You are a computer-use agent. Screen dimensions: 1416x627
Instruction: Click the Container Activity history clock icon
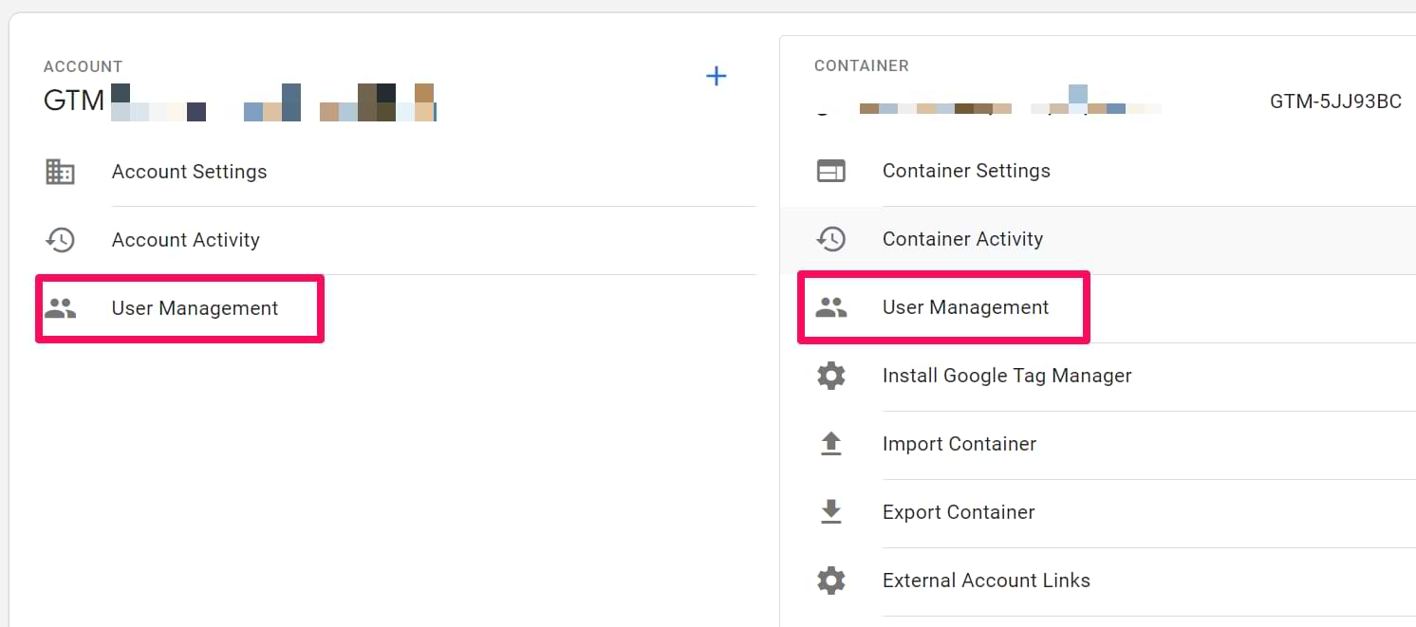point(830,239)
